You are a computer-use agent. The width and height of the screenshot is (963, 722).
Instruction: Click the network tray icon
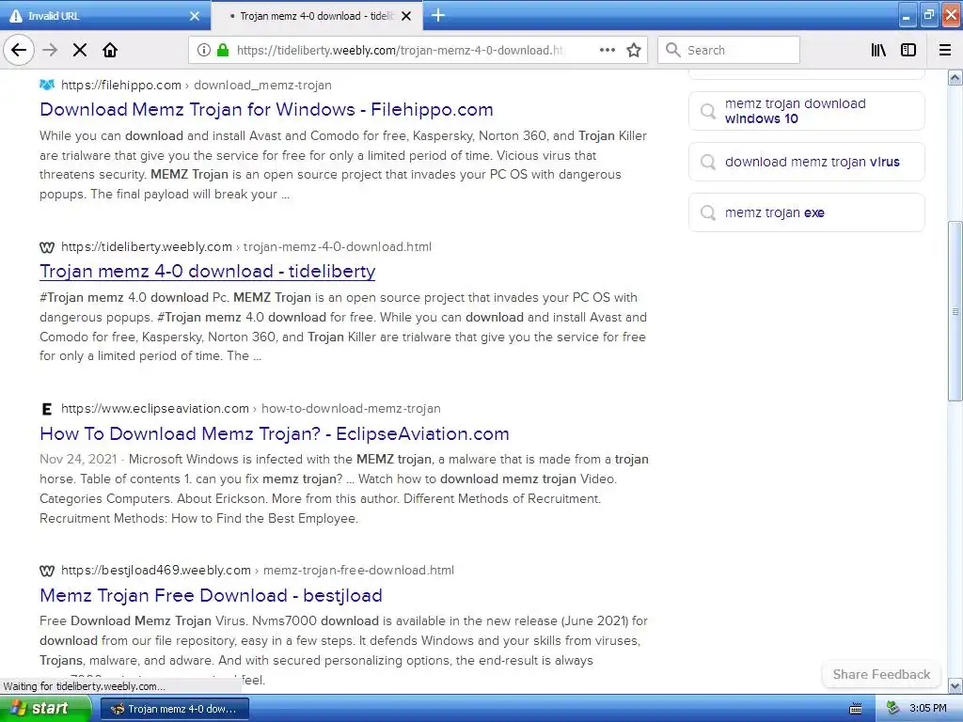(892, 709)
